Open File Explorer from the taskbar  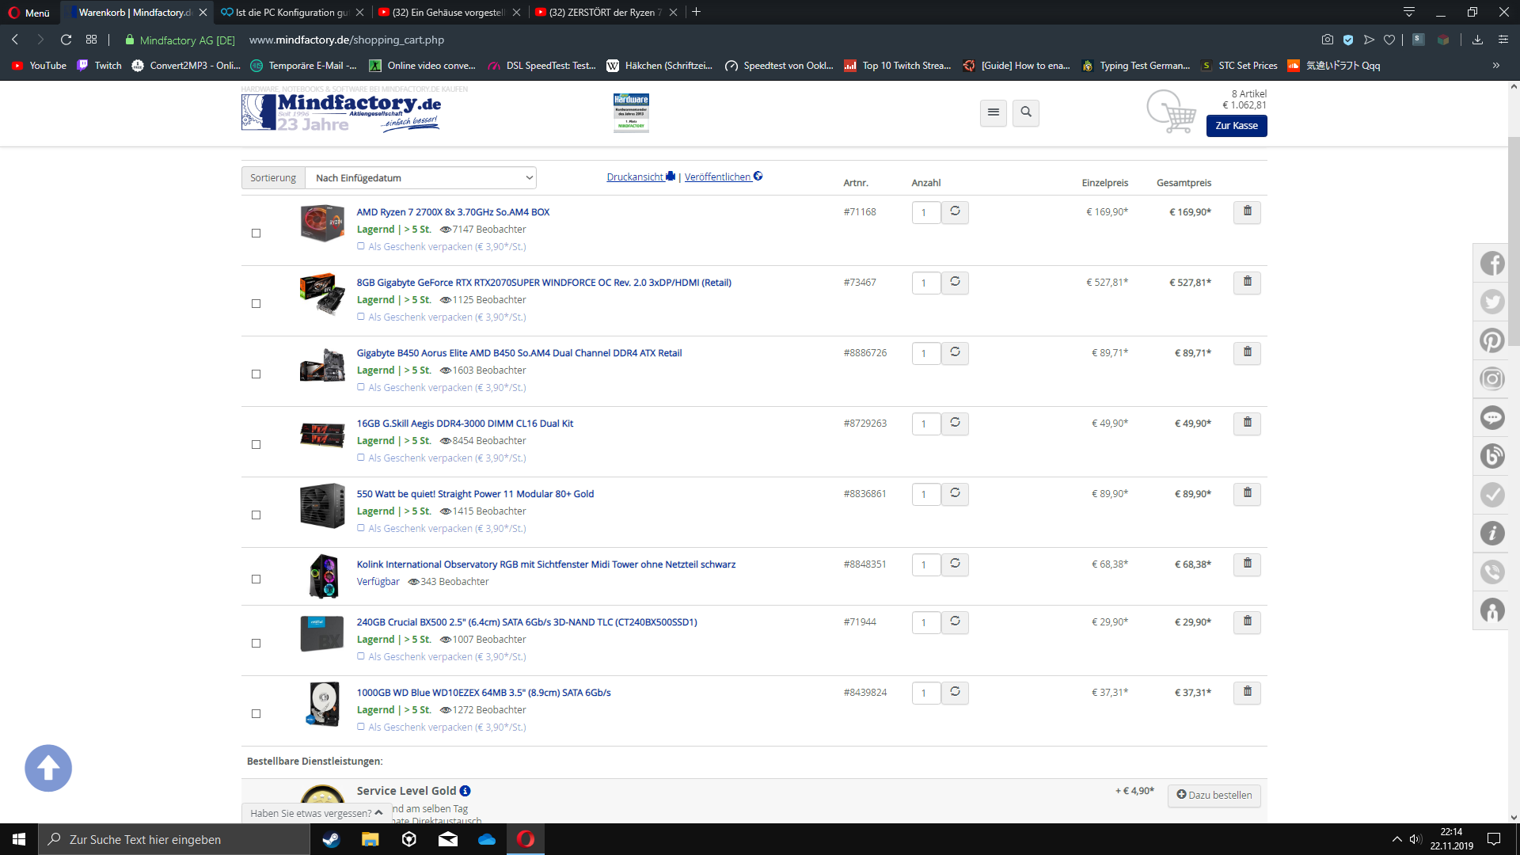(x=370, y=839)
